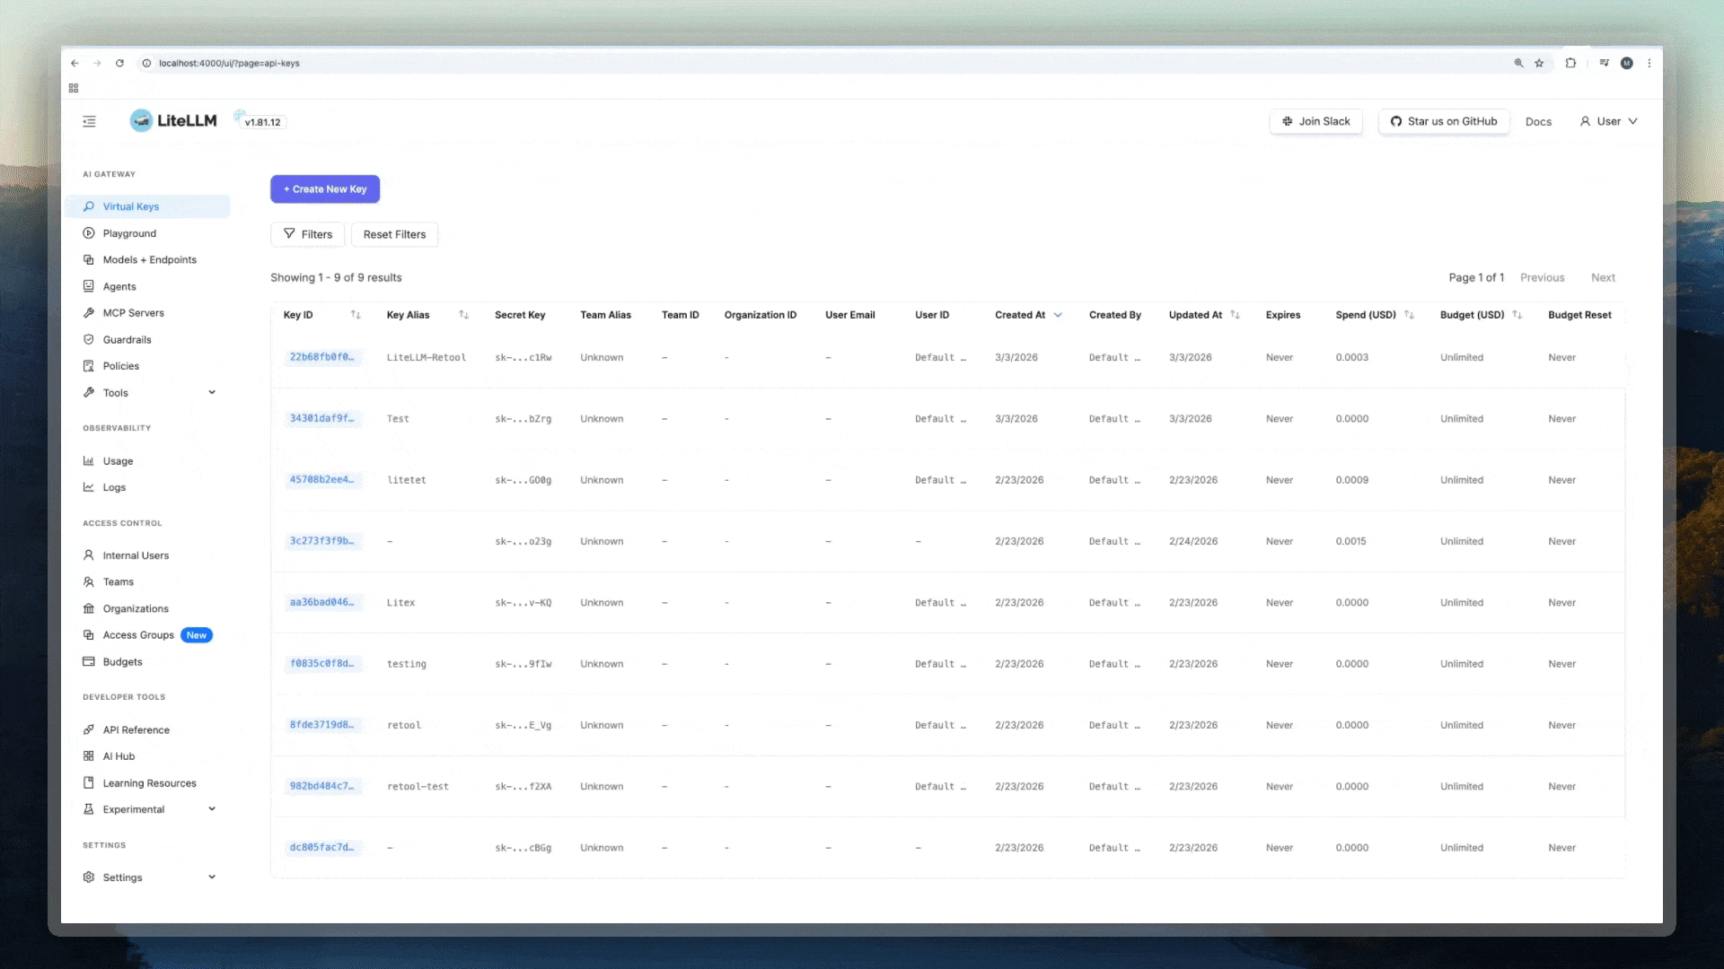Toggle Key Alias sort order
Screen dimensions: 1724x969
tap(463, 315)
